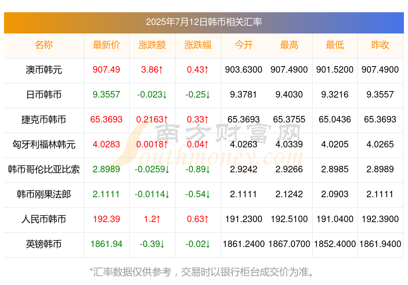Click latest price 192.39
This screenshot has height=285, width=408.
pyautogui.click(x=106, y=219)
